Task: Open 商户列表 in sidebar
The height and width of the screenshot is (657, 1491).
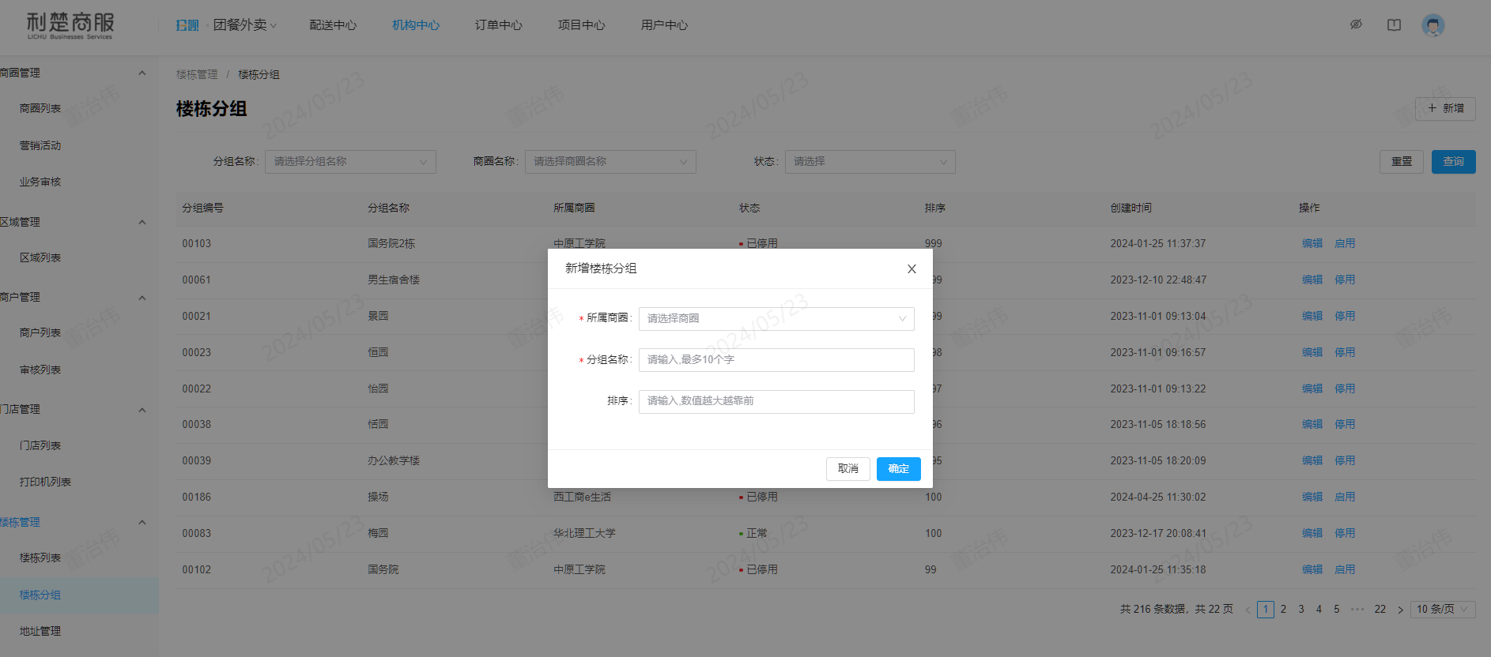Action: (x=40, y=332)
